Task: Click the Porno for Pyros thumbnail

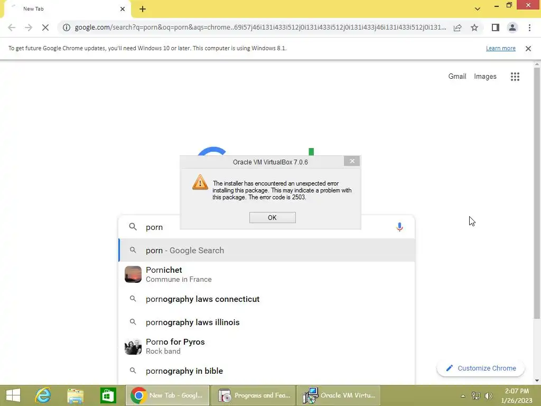Action: (x=133, y=346)
